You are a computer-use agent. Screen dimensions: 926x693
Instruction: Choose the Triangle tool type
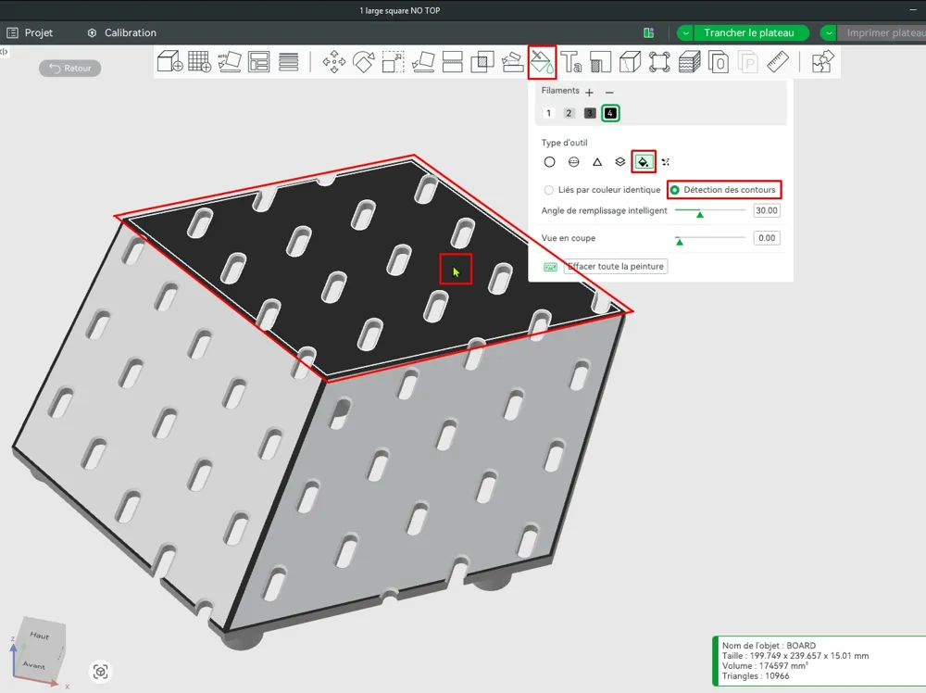click(x=597, y=162)
